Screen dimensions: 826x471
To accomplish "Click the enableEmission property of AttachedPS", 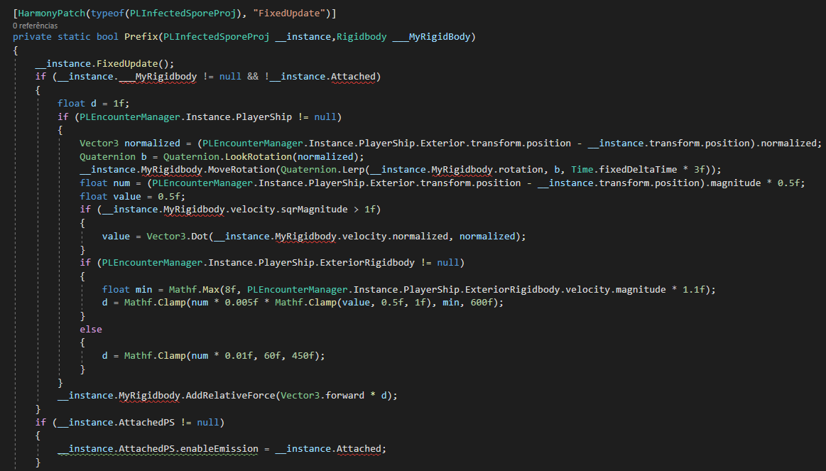I will 220,448.
